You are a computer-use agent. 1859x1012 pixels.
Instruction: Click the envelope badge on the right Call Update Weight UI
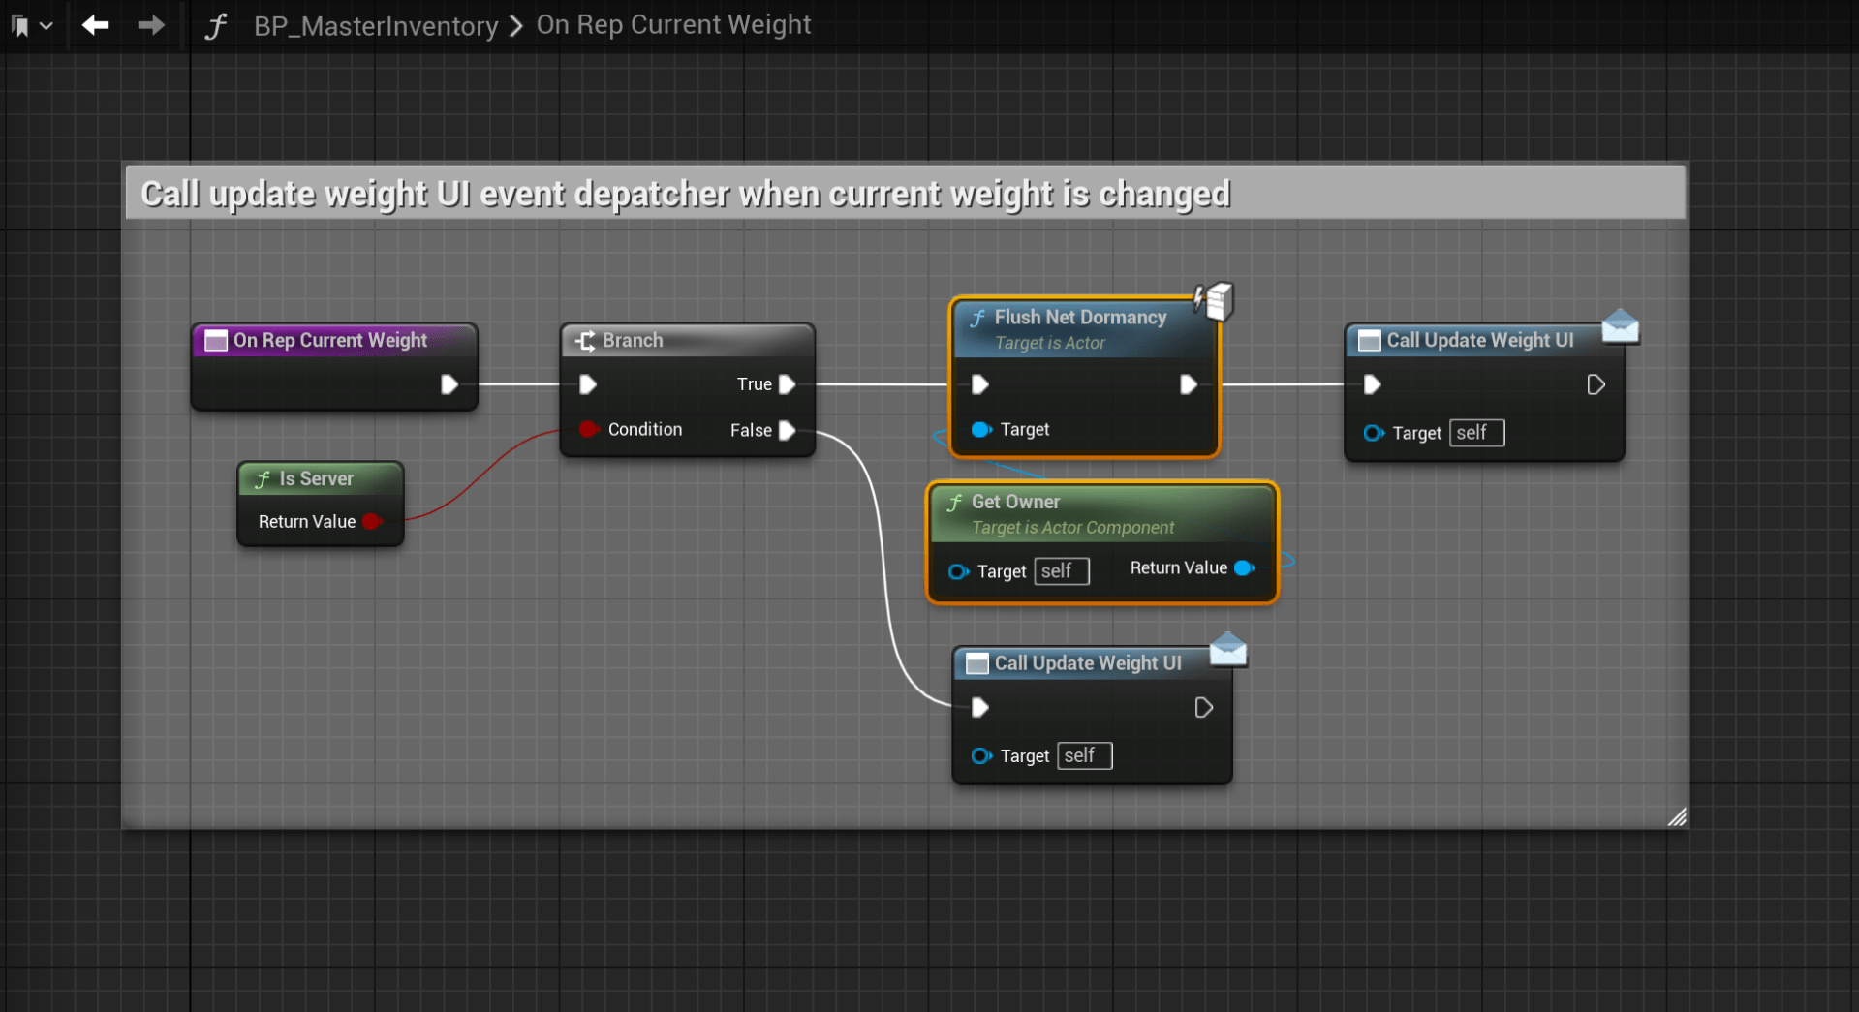pos(1620,326)
